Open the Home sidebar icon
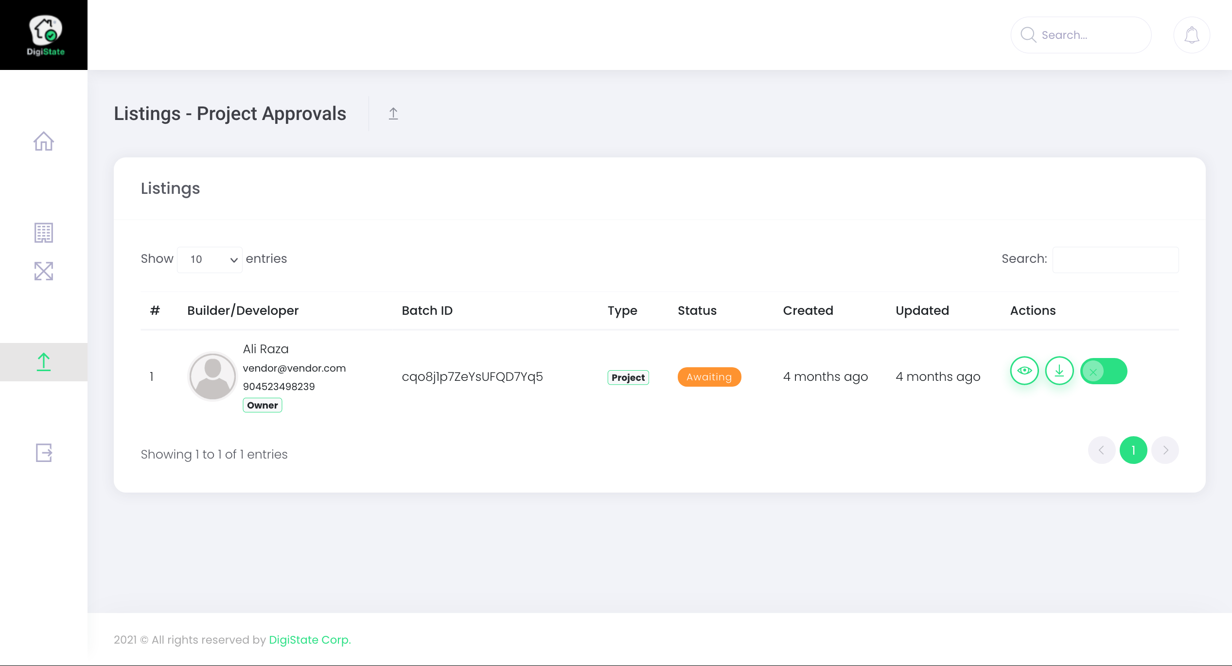1232x666 pixels. tap(44, 141)
